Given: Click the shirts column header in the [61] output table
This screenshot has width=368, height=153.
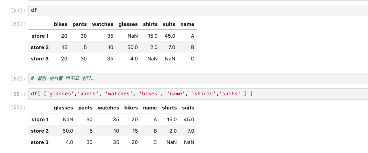Looking at the screenshot, I should point(151,24).
